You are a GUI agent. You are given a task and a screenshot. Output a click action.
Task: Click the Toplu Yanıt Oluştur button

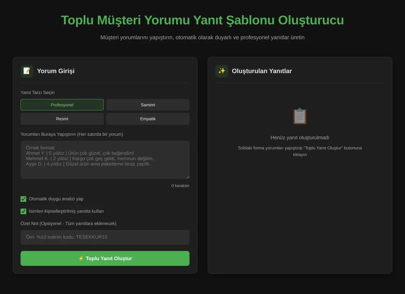(x=105, y=258)
